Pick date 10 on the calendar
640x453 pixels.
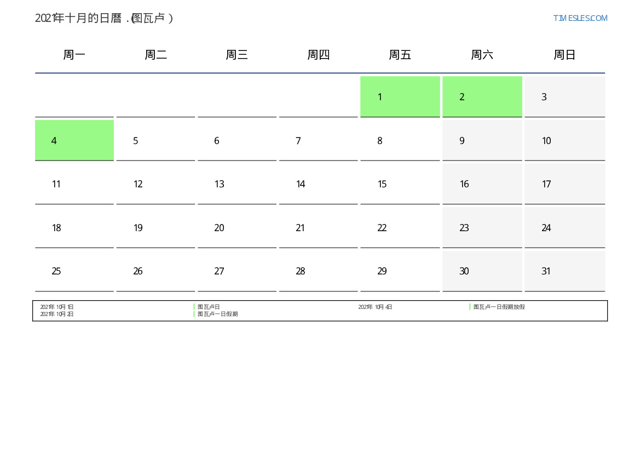[x=564, y=141]
